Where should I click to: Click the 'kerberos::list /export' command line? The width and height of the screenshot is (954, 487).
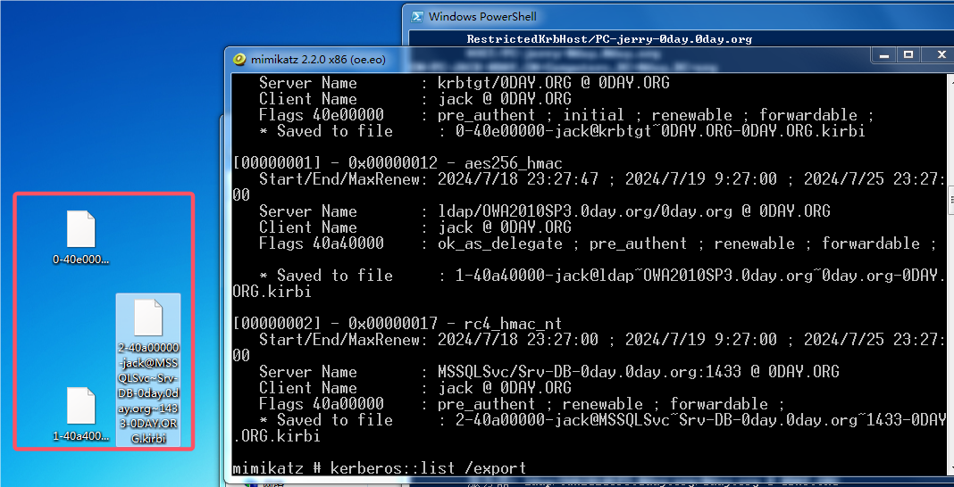(x=379, y=468)
